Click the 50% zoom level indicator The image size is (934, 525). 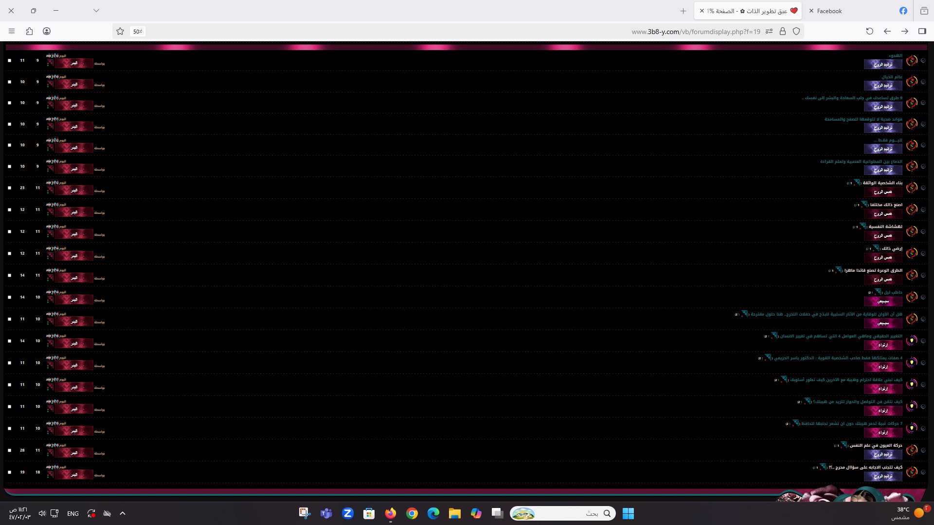138,32
